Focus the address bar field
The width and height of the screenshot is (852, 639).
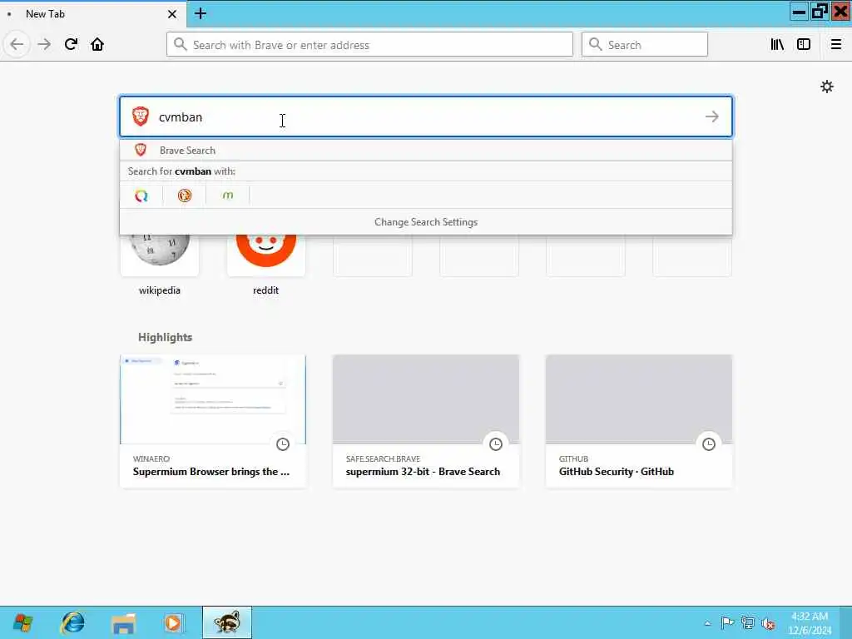pos(369,45)
